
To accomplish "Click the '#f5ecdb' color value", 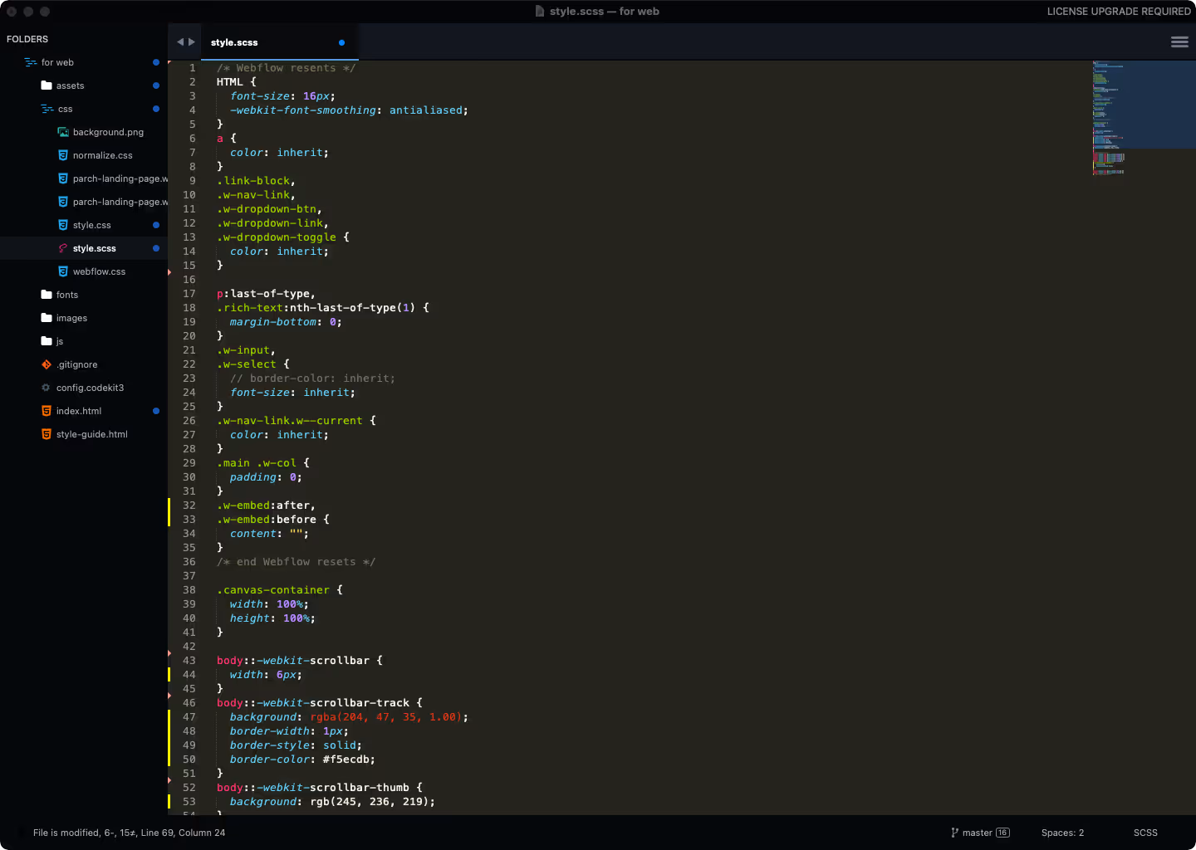I will (x=346, y=760).
